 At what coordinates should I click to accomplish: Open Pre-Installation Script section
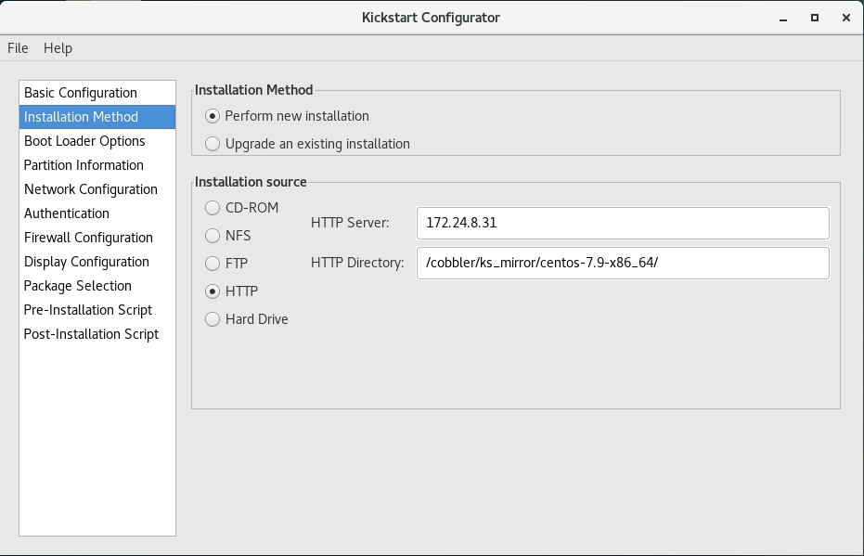tap(88, 310)
